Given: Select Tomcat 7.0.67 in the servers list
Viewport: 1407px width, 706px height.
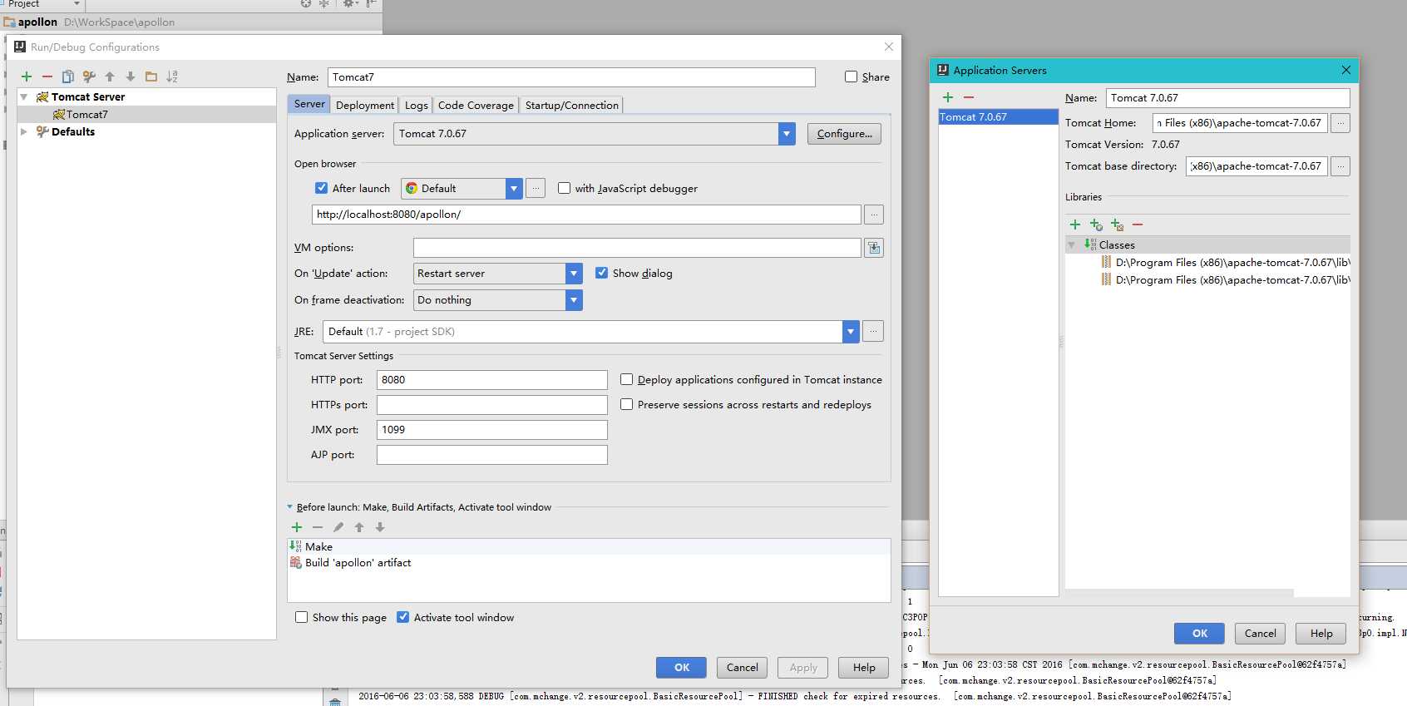Looking at the screenshot, I should click(x=998, y=117).
